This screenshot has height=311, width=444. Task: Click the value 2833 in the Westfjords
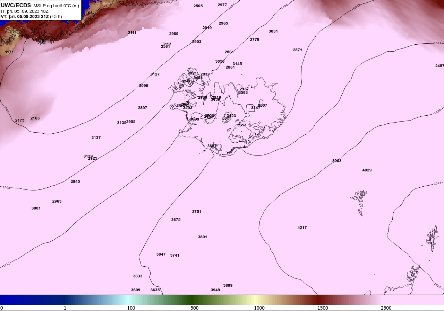[205, 74]
